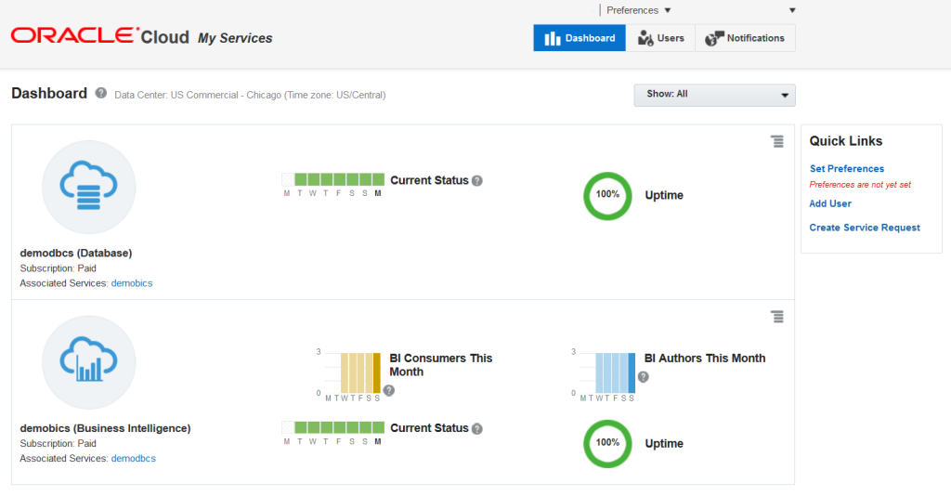Viewport: 951px width, 496px height.
Task: Click the Quick Links heading
Action: pyautogui.click(x=845, y=141)
